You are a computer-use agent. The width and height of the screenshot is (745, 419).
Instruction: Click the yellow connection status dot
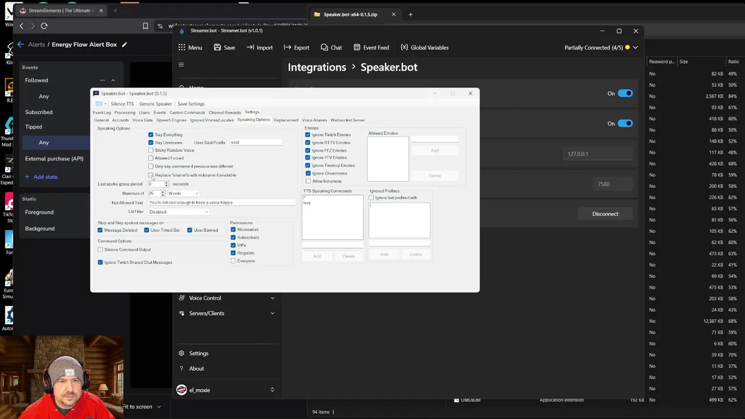tap(627, 48)
